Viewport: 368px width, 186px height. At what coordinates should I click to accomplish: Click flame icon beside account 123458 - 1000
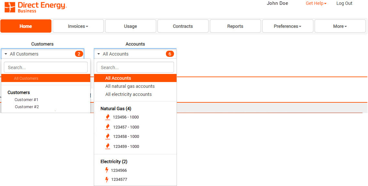108,137
